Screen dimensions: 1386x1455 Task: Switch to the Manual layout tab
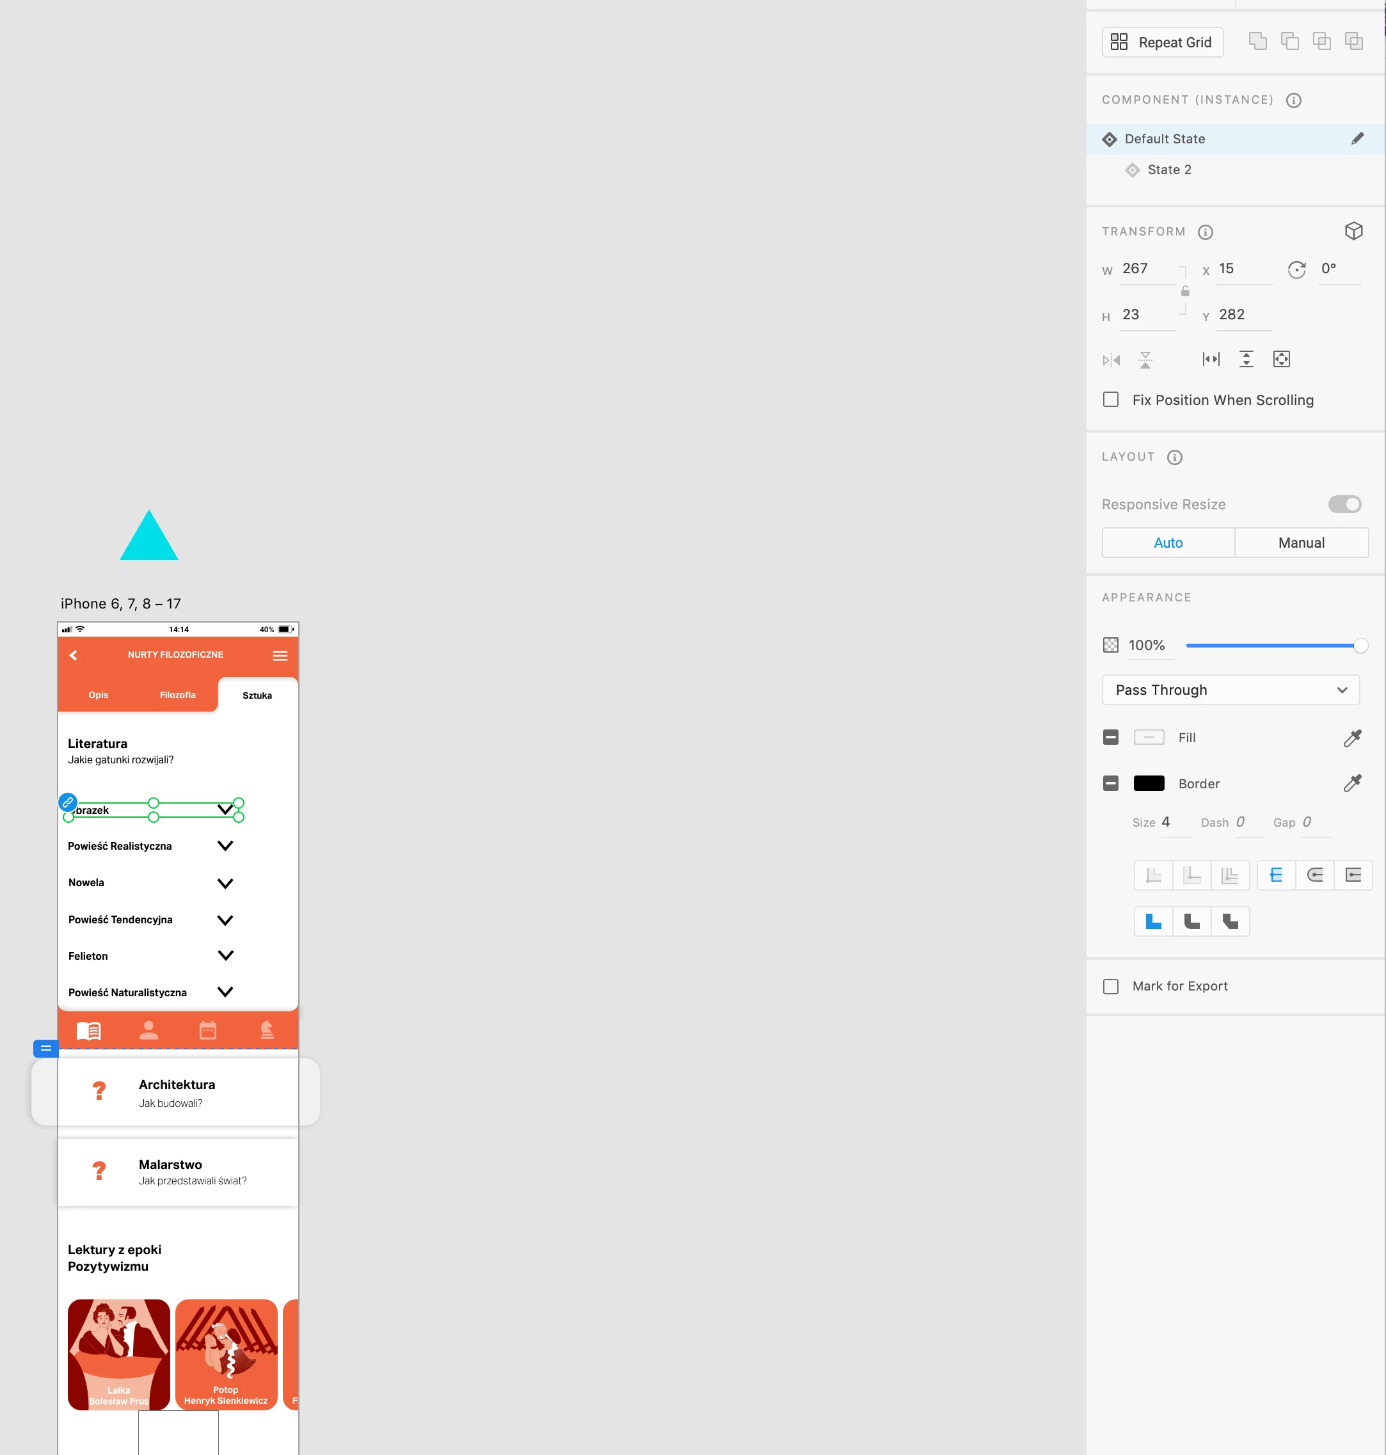pos(1300,543)
